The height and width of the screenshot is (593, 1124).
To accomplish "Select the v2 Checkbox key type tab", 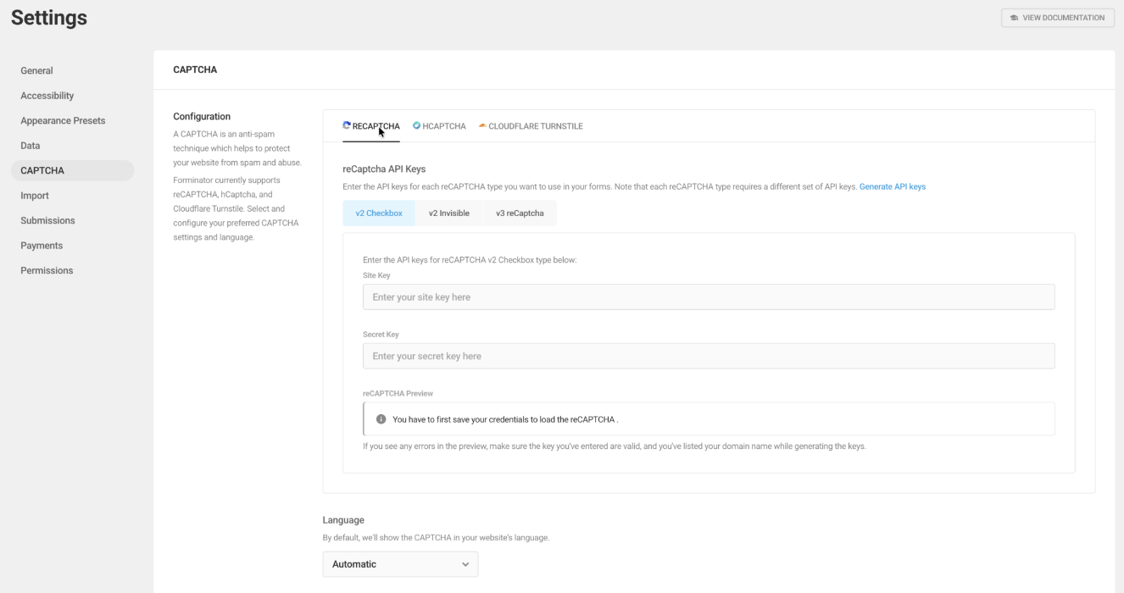I will [x=379, y=213].
